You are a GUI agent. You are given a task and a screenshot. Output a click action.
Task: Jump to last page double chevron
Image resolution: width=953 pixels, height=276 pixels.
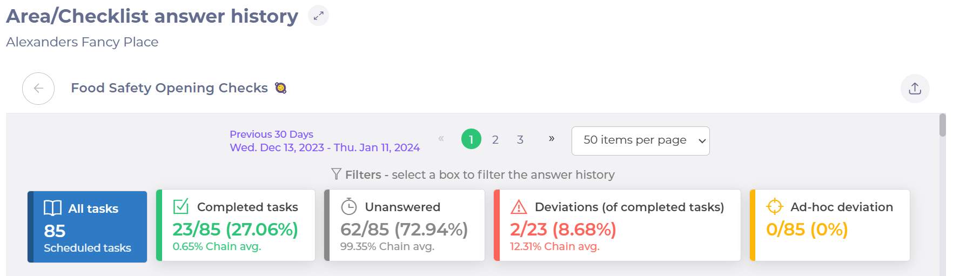[x=551, y=139]
